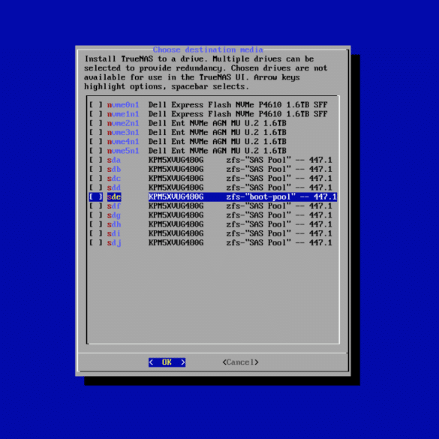This screenshot has width=439, height=439.
Task: Select the sde device name
Action: (114, 197)
